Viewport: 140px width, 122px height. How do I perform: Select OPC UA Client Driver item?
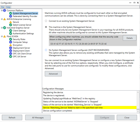point(22,54)
